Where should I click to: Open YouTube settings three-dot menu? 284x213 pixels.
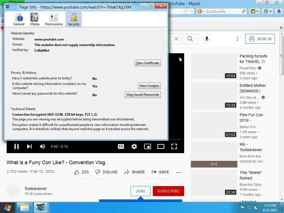click(x=237, y=39)
